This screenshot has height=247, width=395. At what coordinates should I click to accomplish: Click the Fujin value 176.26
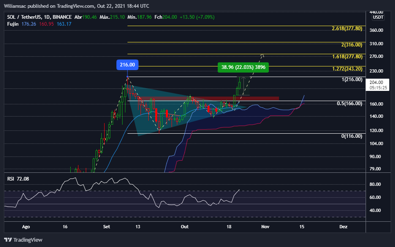(x=29, y=24)
